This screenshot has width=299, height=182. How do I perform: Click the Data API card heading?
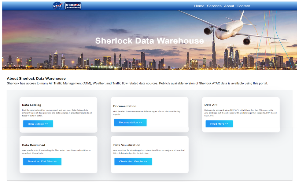[x=211, y=105]
